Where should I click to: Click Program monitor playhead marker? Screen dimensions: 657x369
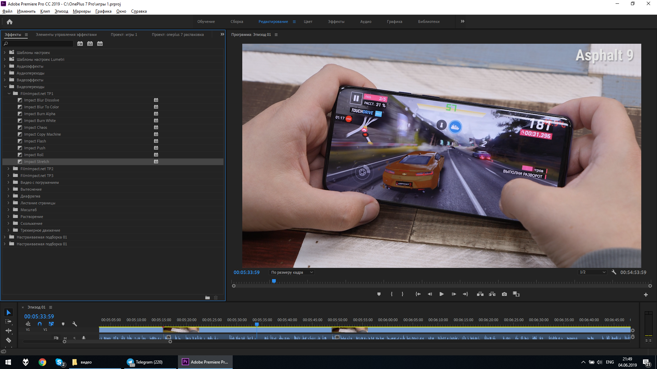tap(274, 281)
